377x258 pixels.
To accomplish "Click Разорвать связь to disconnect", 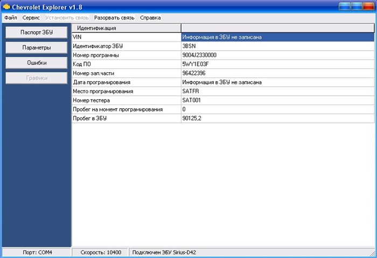I will click(114, 18).
